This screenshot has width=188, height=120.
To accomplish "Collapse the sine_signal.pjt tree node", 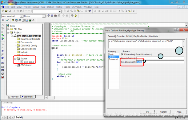I will (12, 36).
